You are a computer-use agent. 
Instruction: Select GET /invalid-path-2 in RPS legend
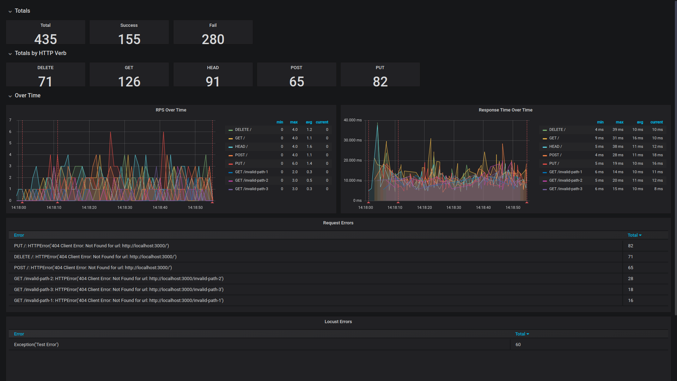tap(252, 180)
